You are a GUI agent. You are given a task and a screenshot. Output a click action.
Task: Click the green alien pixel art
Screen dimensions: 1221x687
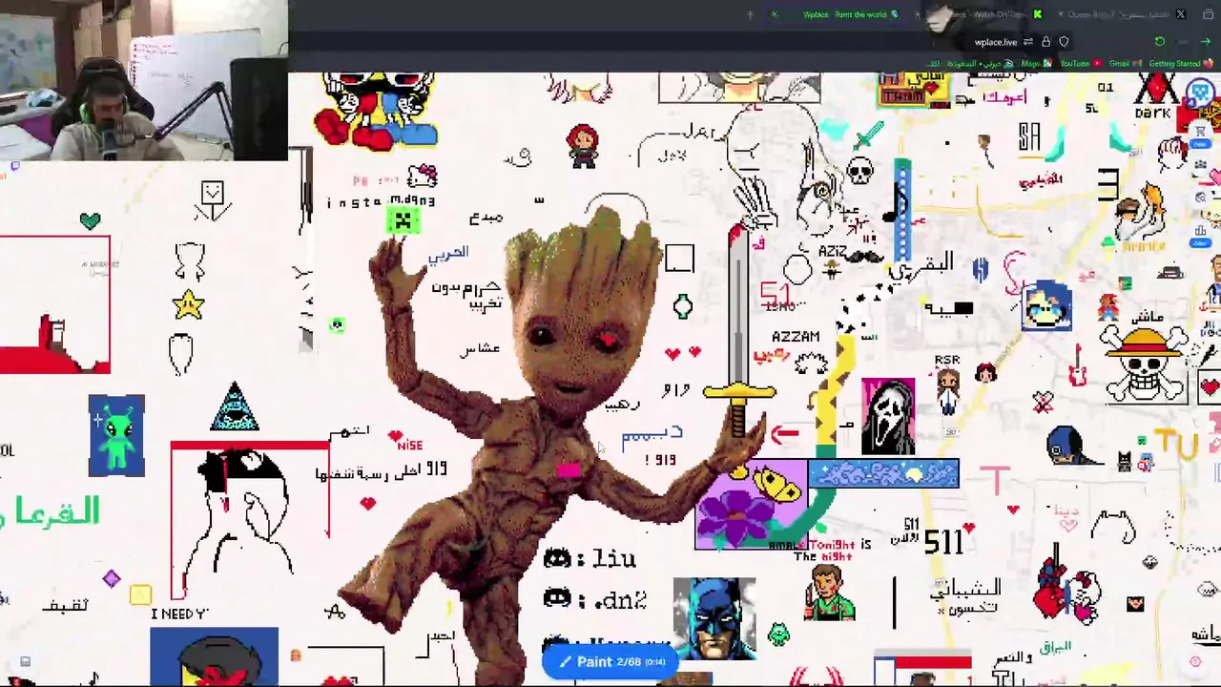coord(116,435)
